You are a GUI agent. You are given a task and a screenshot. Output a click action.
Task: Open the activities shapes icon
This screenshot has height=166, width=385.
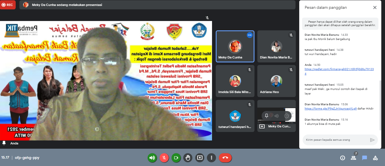coord(376,158)
